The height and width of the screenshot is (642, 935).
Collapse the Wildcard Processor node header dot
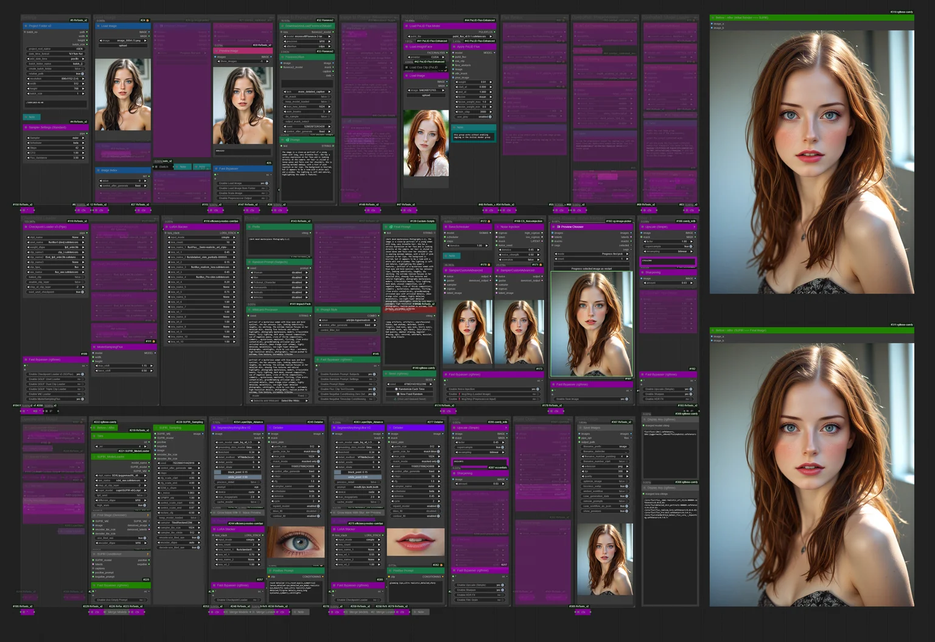tap(250, 309)
